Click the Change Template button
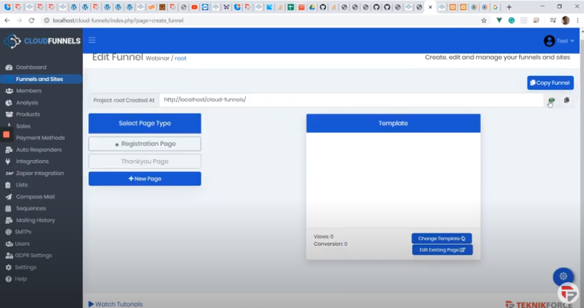This screenshot has width=584, height=308. click(x=441, y=238)
